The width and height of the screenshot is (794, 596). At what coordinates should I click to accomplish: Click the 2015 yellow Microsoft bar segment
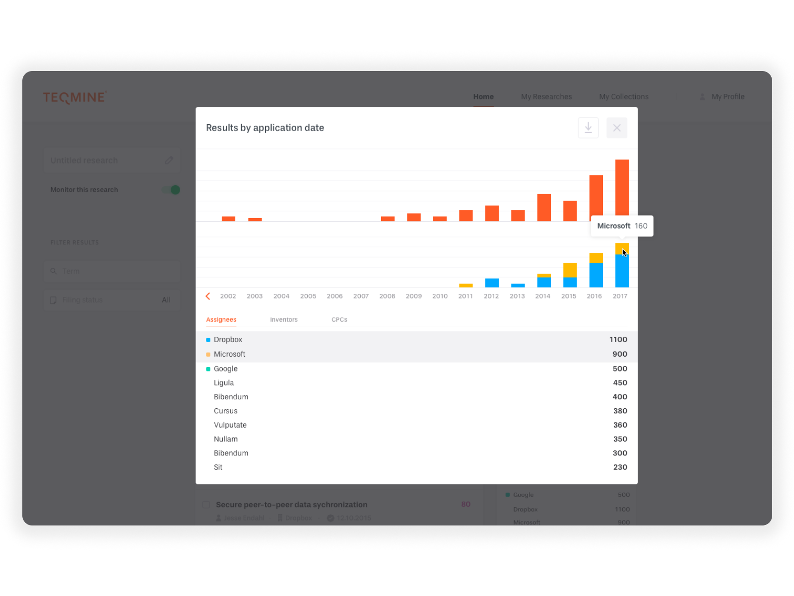pos(570,270)
